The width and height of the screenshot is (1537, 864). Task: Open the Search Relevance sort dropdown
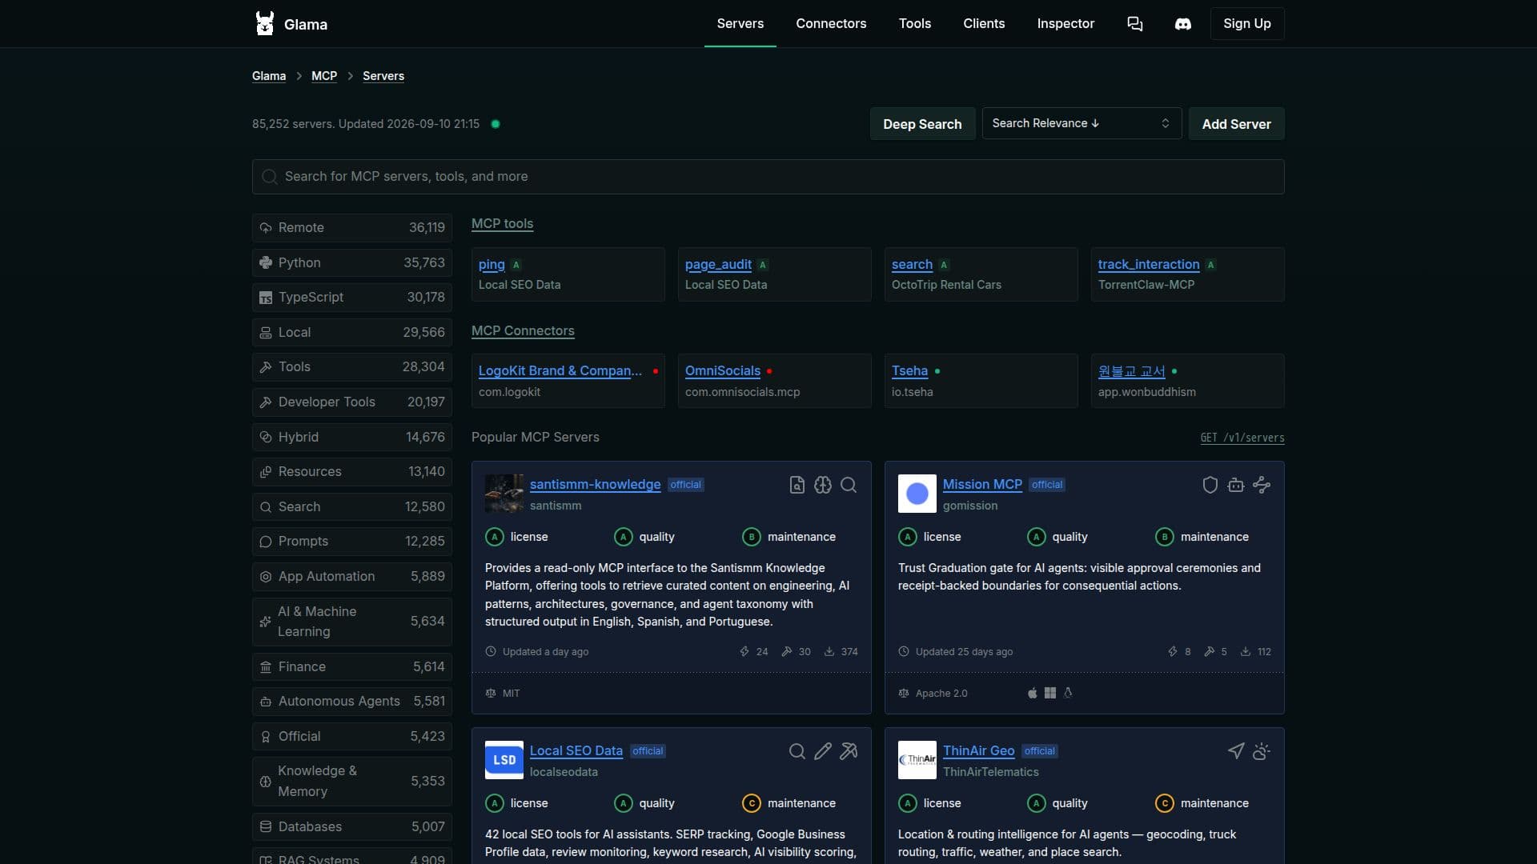1082,123
